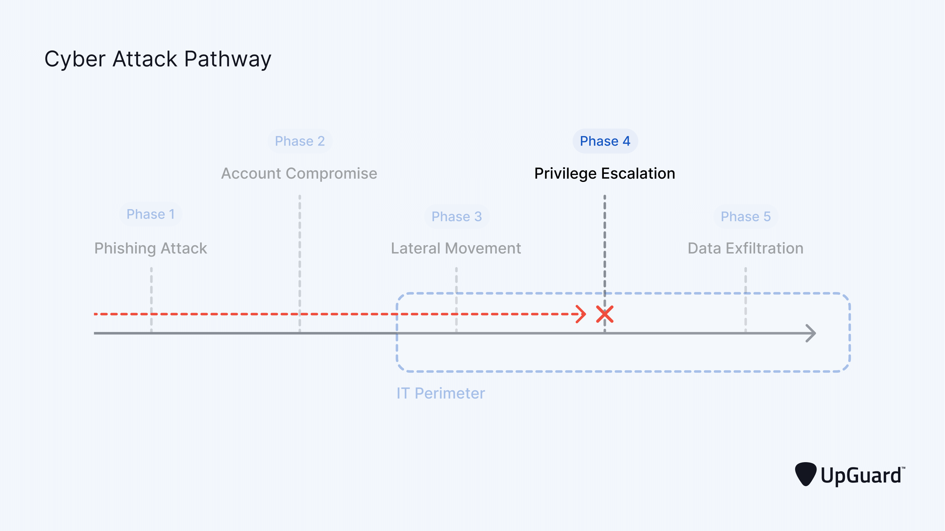Click the red X block marker

pos(605,314)
